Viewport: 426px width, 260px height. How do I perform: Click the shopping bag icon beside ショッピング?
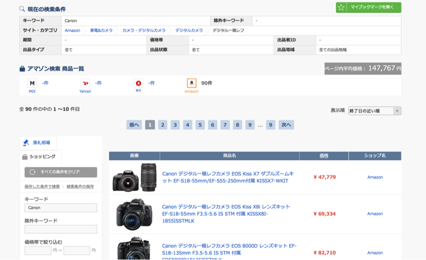pyautogui.click(x=25, y=157)
